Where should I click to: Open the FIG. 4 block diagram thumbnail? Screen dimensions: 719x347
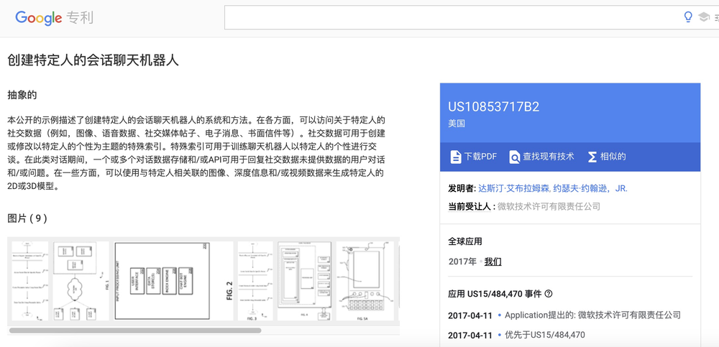click(x=304, y=281)
